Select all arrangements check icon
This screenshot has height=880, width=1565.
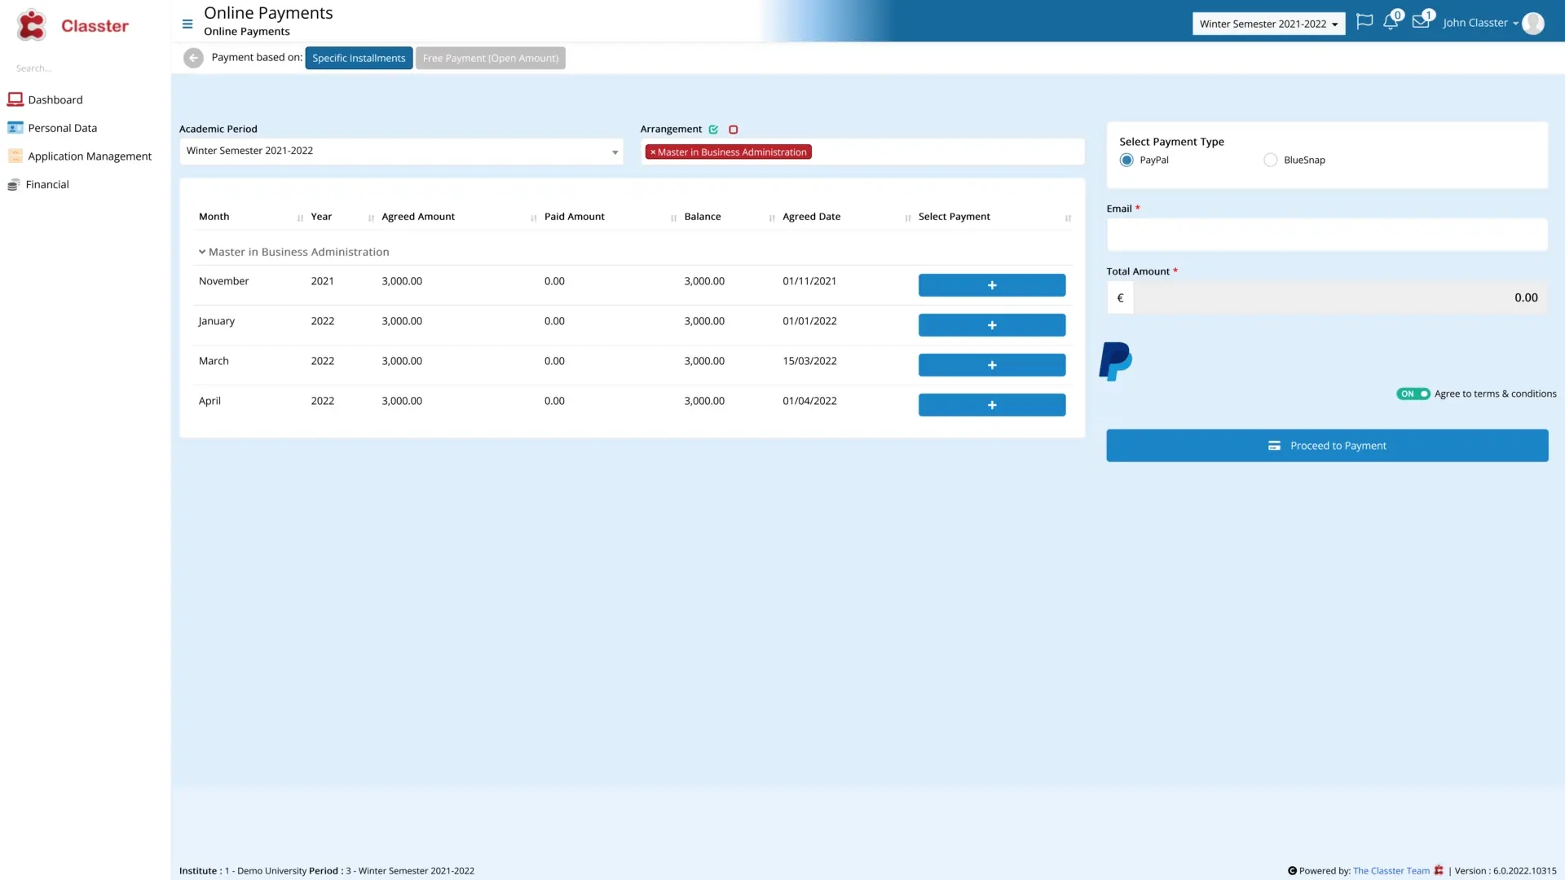tap(713, 130)
